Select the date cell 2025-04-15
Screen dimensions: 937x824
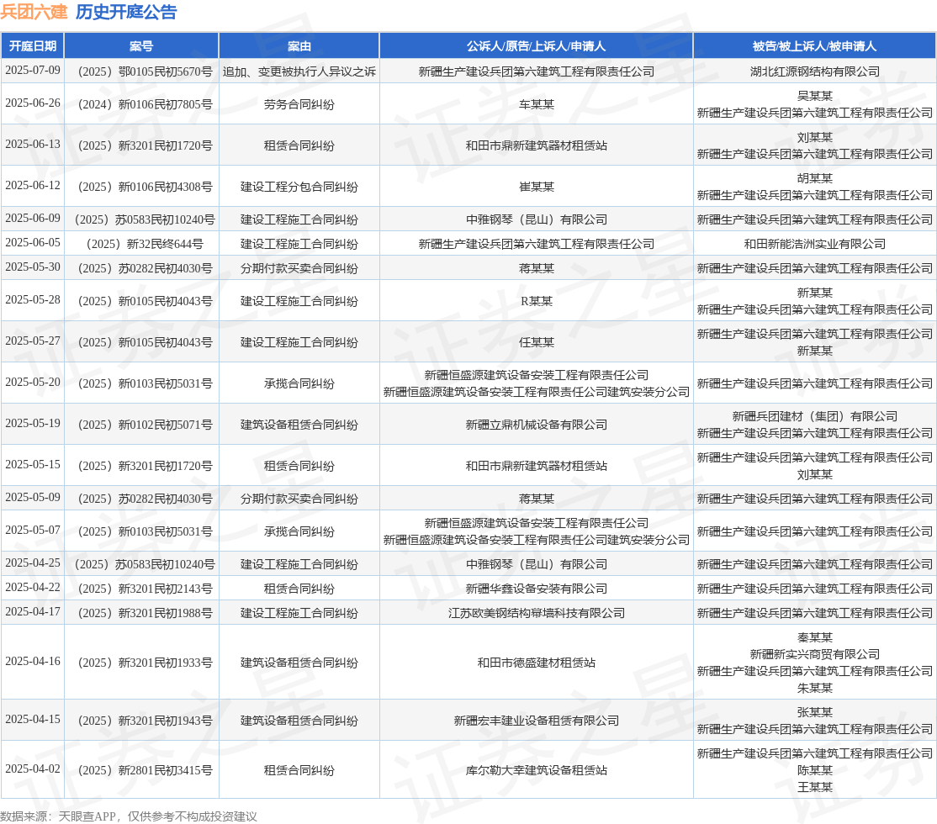(33, 720)
